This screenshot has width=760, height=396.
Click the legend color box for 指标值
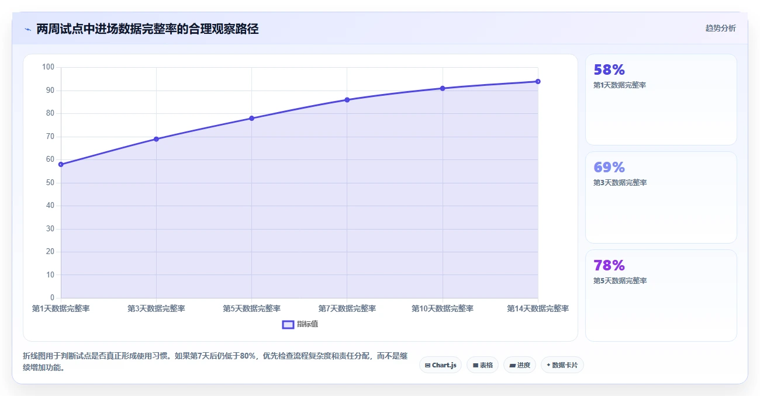(288, 325)
